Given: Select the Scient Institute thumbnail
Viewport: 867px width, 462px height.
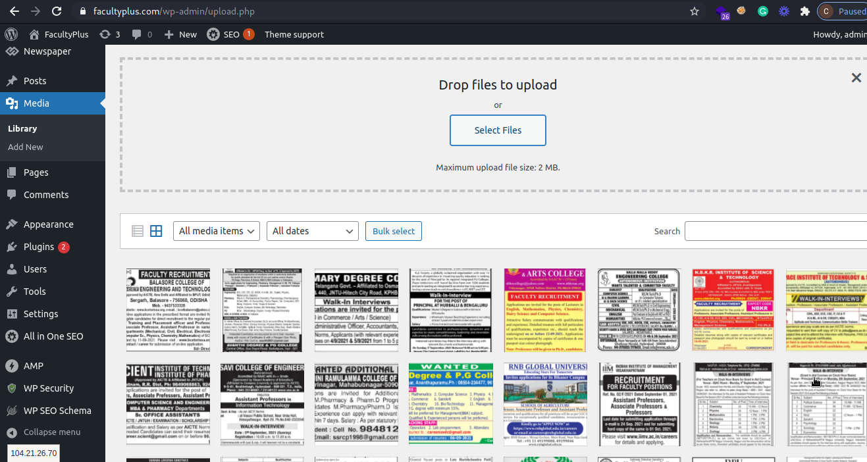Looking at the screenshot, I should pyautogui.click(x=169, y=404).
